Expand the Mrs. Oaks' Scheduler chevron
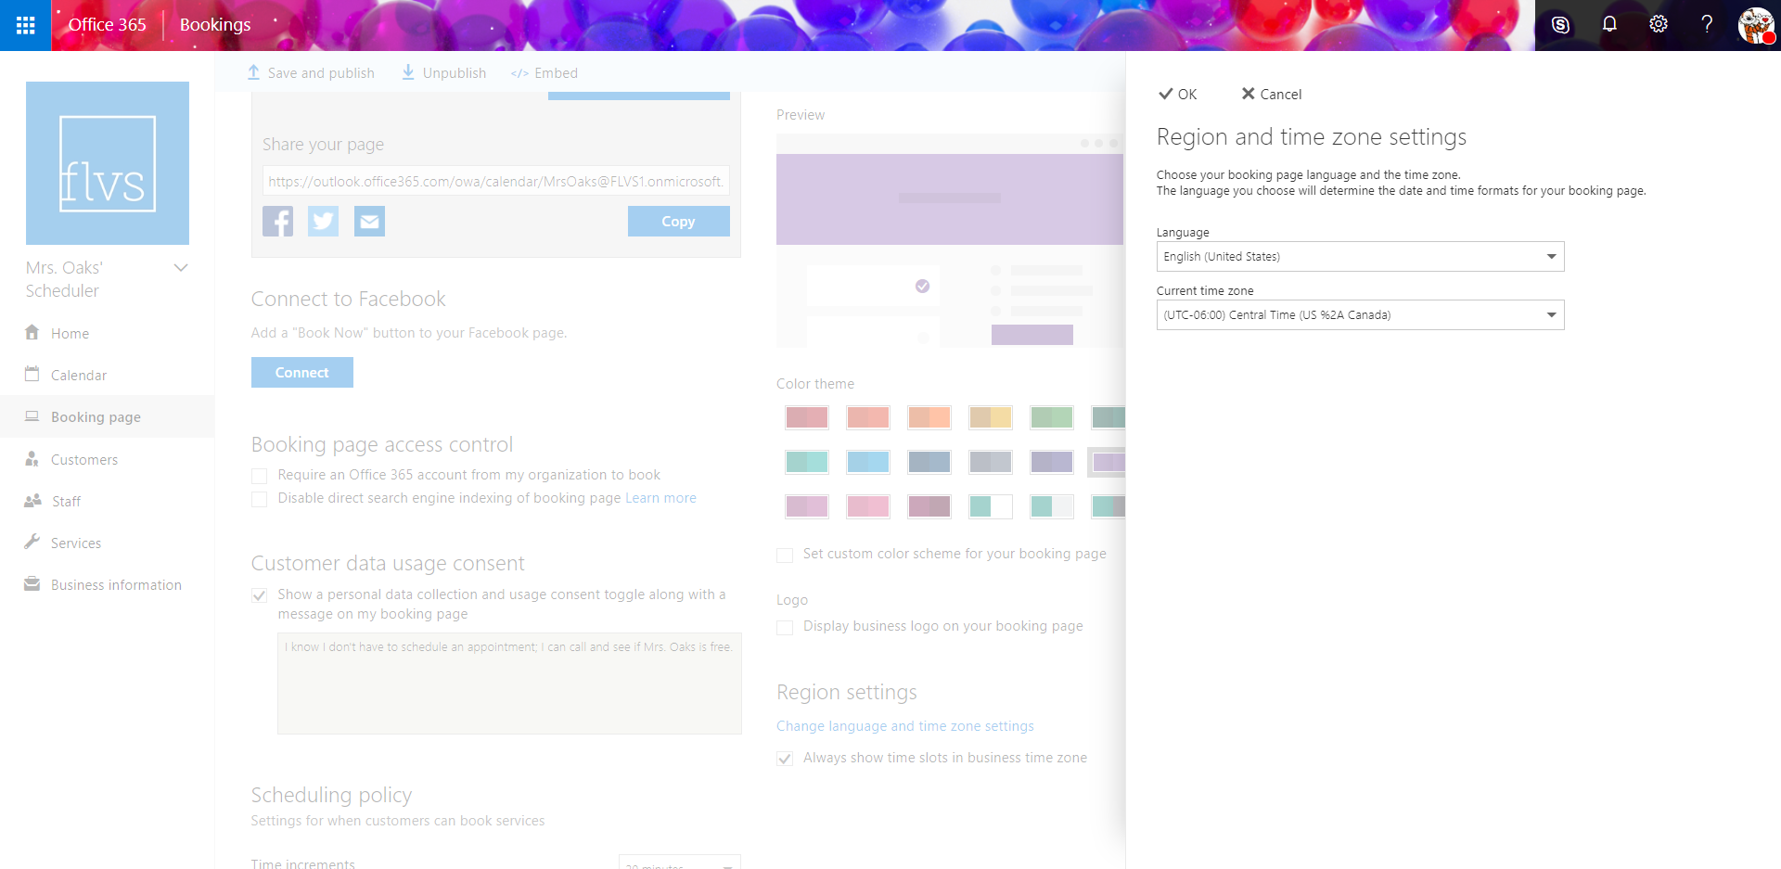Image resolution: width=1781 pixels, height=869 pixels. (x=181, y=268)
